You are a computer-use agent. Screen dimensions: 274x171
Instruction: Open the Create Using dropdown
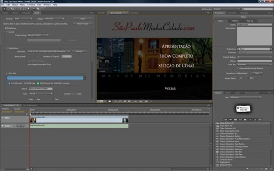pos(38,35)
